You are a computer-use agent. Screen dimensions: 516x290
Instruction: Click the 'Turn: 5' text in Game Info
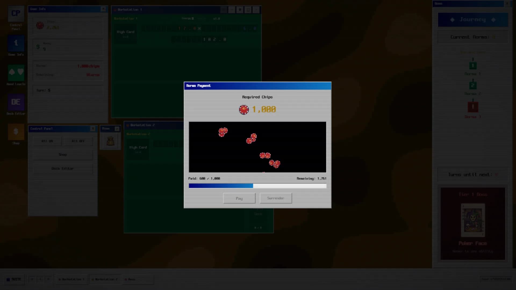(43, 90)
